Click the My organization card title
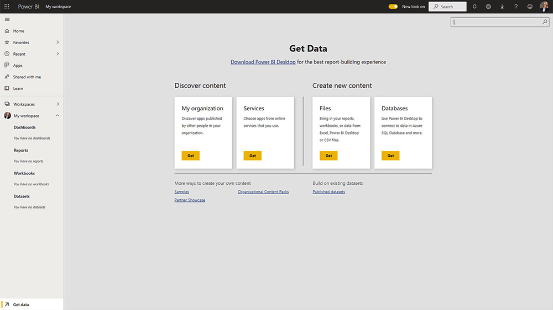Screen dimensions: 553x310 (202, 108)
